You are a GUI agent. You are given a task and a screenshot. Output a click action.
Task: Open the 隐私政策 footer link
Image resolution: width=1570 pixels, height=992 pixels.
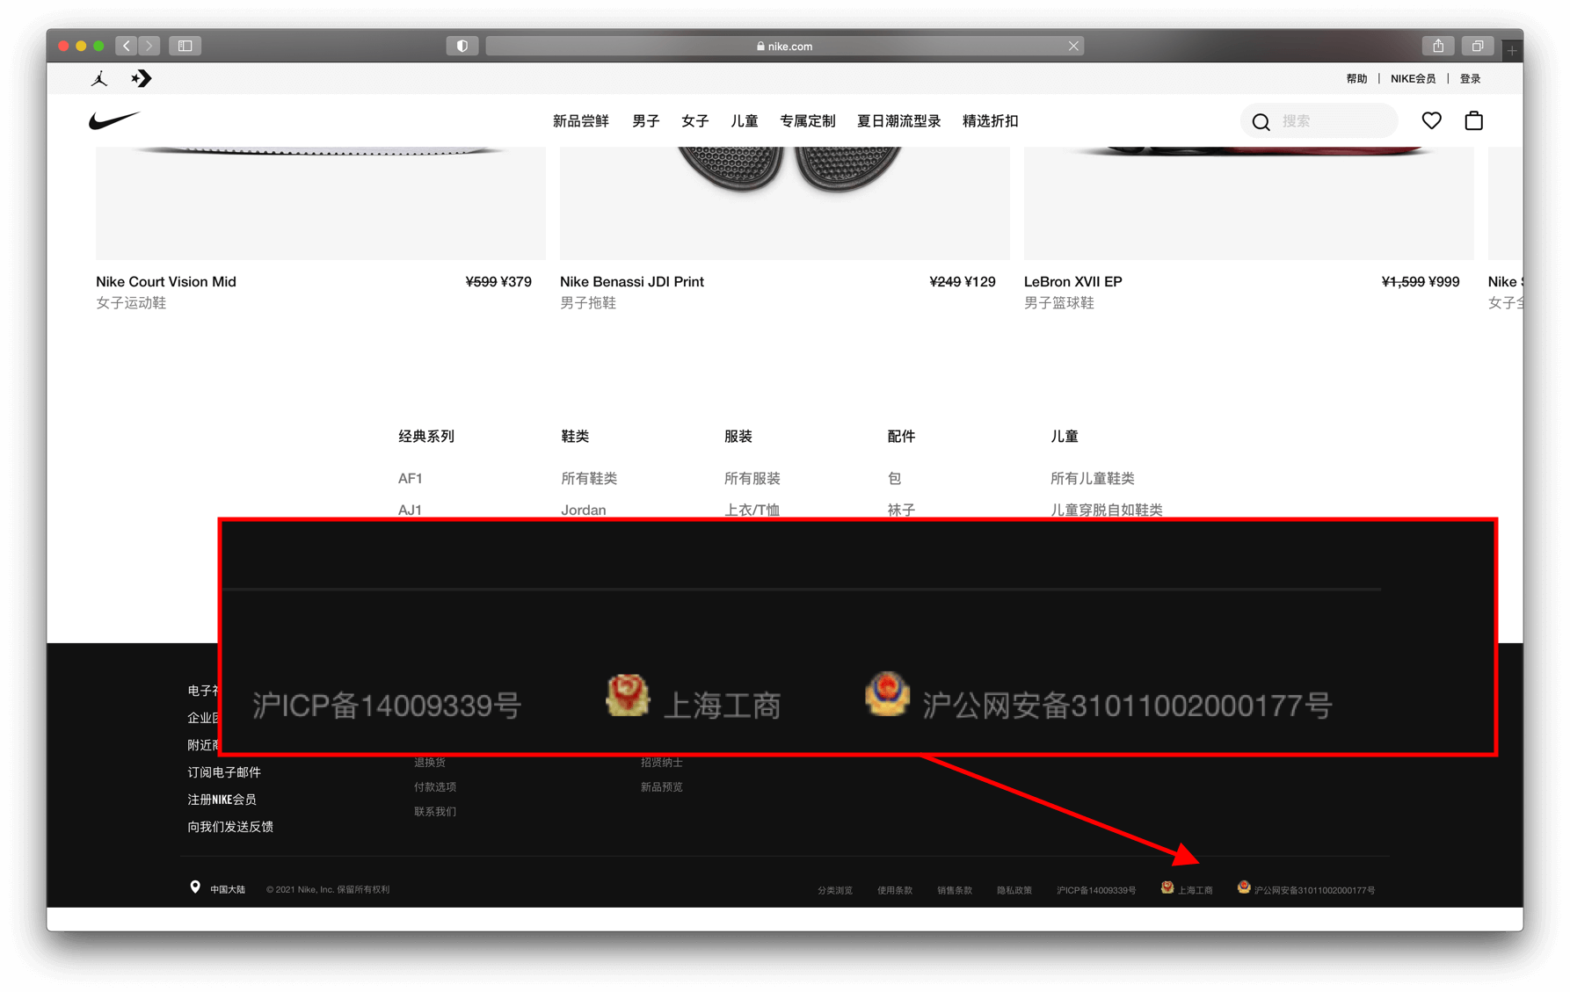(x=1014, y=889)
